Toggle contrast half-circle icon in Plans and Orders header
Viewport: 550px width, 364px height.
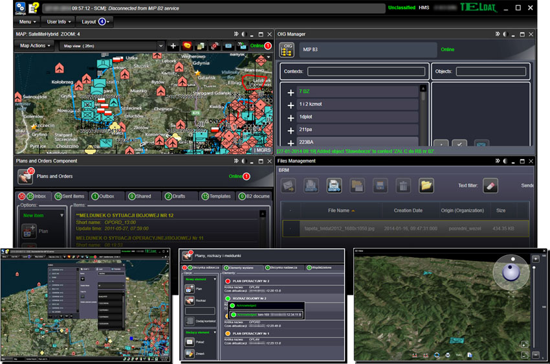pyautogui.click(x=244, y=161)
